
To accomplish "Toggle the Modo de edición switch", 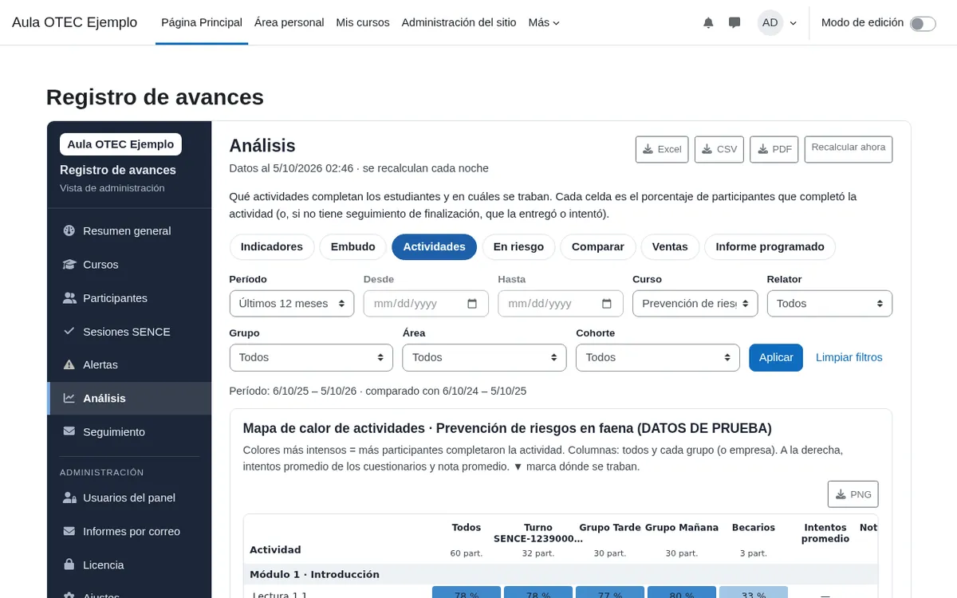I will point(923,23).
